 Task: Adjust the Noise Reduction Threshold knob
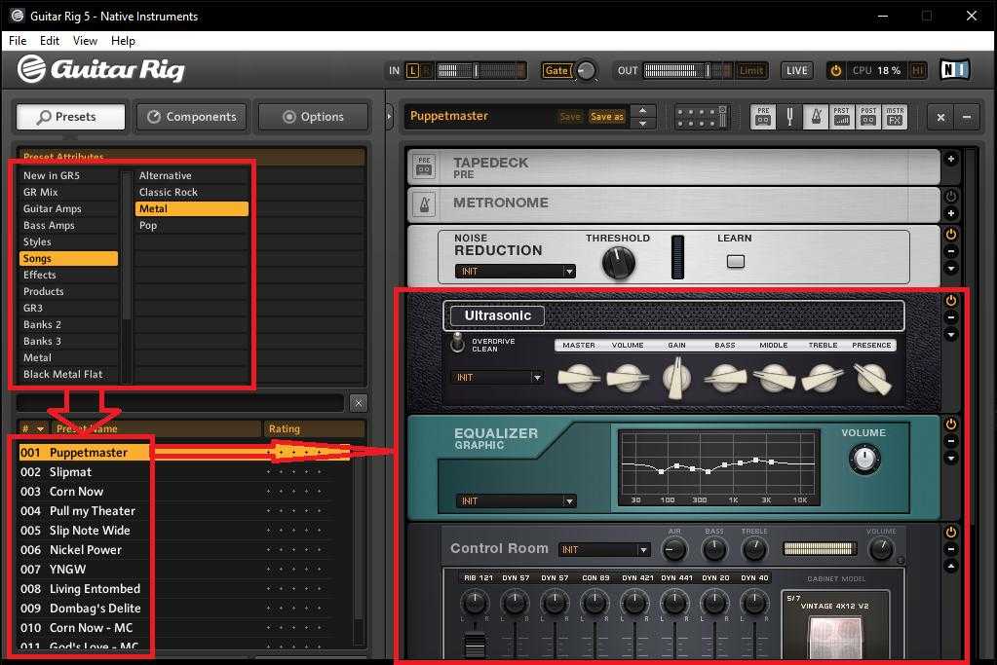click(618, 262)
